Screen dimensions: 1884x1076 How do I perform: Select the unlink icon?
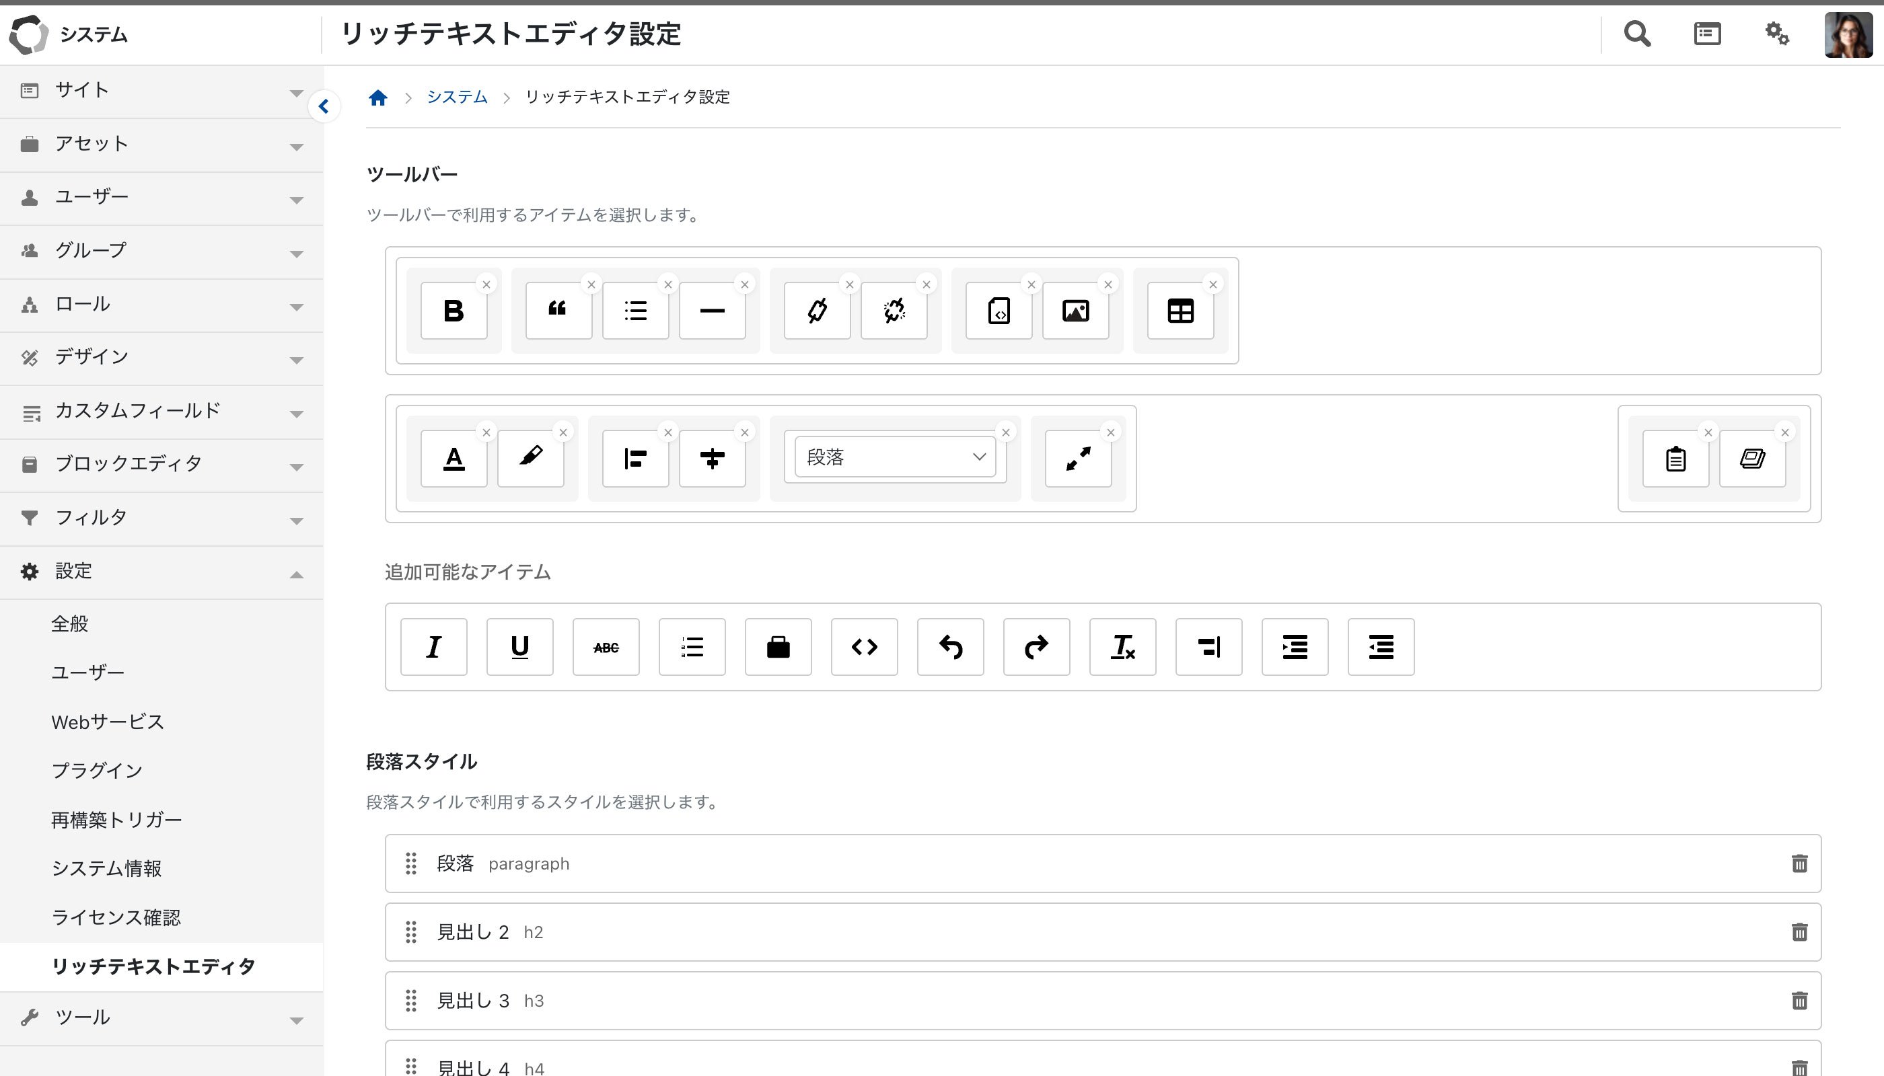pyautogui.click(x=894, y=311)
